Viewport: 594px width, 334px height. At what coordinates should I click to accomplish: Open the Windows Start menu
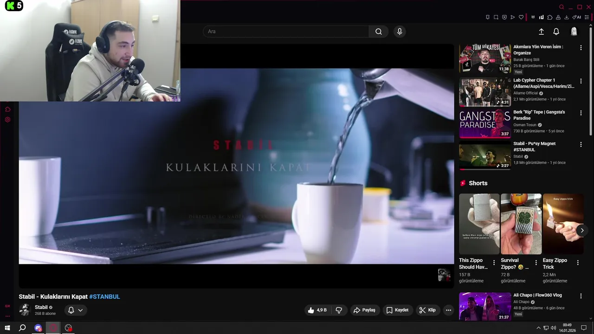click(7, 328)
